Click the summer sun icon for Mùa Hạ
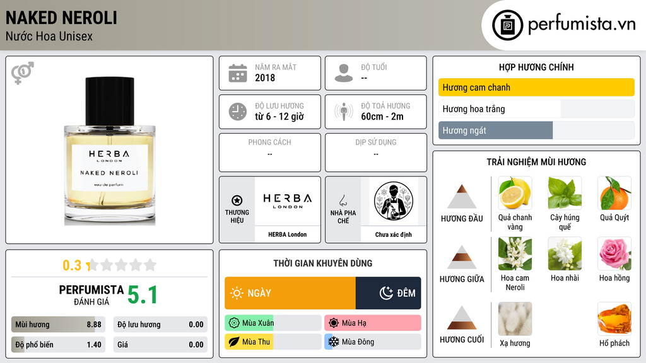 (x=334, y=323)
